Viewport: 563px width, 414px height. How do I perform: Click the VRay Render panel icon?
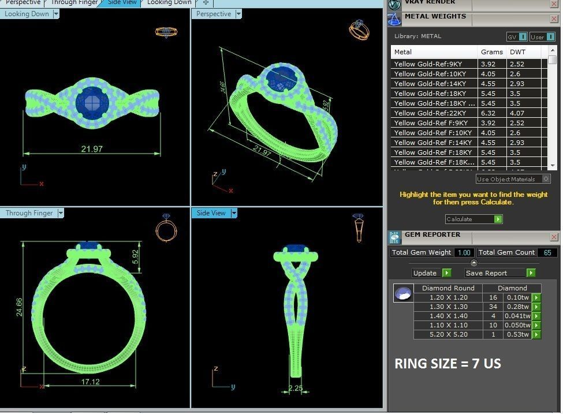pos(394,4)
